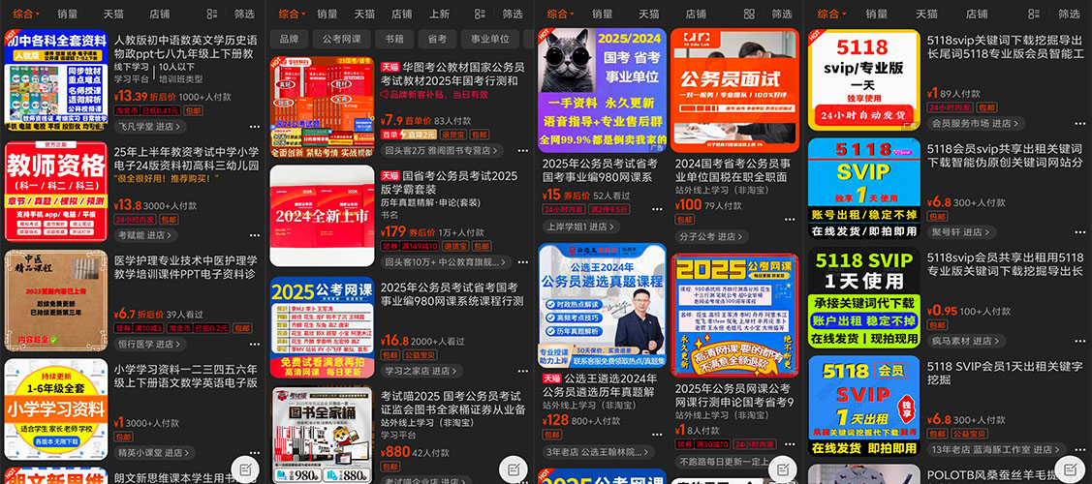This screenshot has width=1092, height=484.
Task: Toggle the grid layout icon in 公务员面试 results
Action: tap(749, 14)
